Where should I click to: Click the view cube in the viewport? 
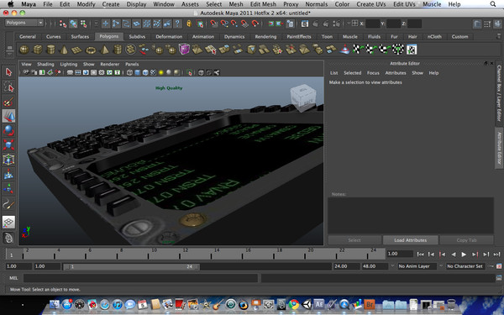click(303, 97)
